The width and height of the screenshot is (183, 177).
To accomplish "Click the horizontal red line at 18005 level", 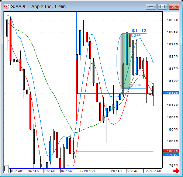I will tap(115, 152).
